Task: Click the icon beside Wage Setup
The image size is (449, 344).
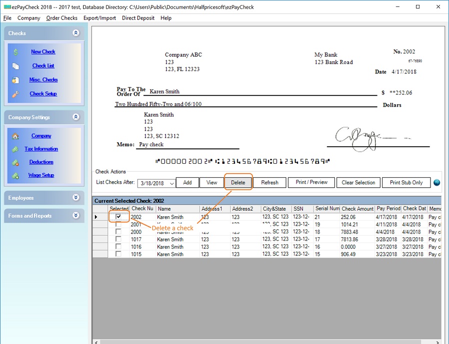Action: tap(15, 176)
